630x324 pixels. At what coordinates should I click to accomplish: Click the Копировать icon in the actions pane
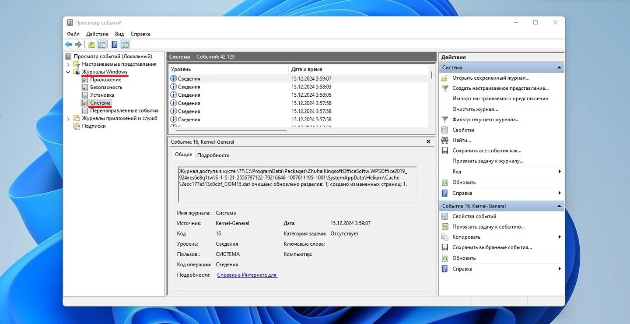click(445, 237)
